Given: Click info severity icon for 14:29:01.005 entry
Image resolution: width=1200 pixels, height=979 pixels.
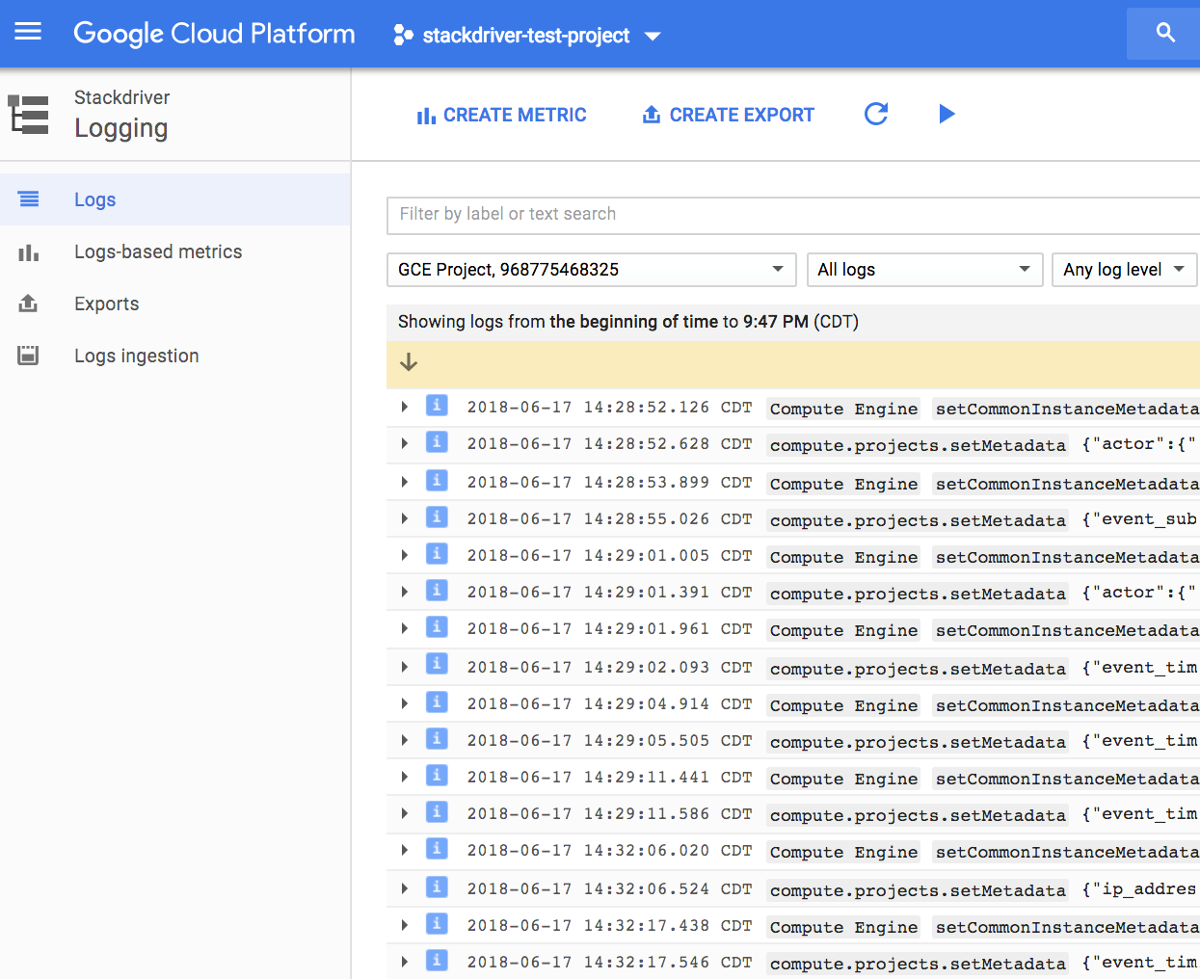Looking at the screenshot, I should [x=437, y=554].
